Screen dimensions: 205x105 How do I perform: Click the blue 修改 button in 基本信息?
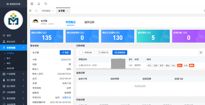click(65, 52)
